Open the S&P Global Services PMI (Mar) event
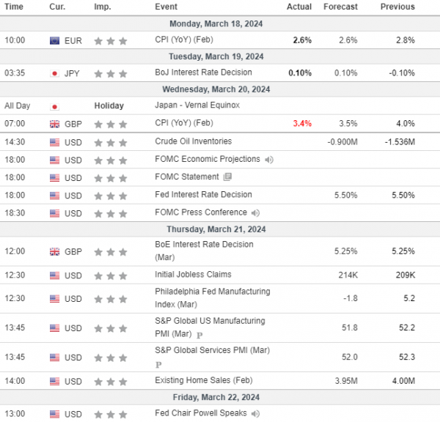Viewport: 440px width, 422px height. (212, 350)
